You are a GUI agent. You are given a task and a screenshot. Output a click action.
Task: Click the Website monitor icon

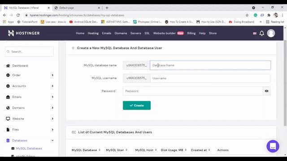click(x=8, y=119)
